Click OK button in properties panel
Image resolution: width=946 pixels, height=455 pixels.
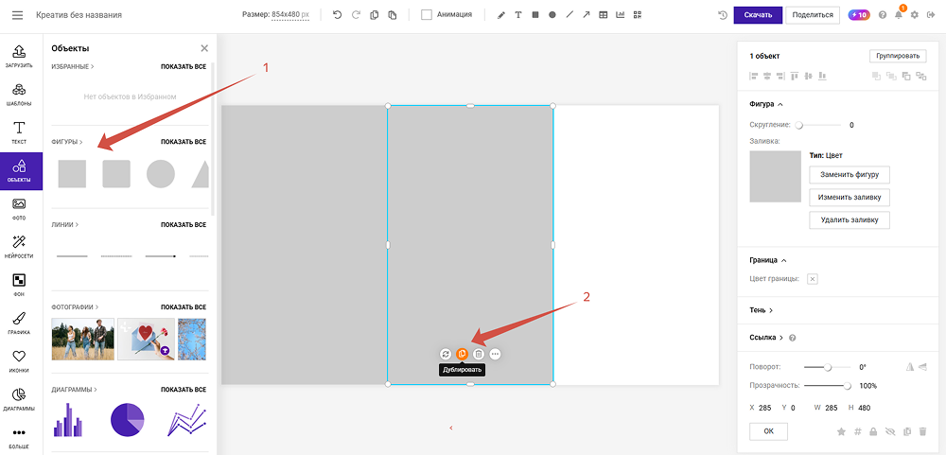coord(768,431)
